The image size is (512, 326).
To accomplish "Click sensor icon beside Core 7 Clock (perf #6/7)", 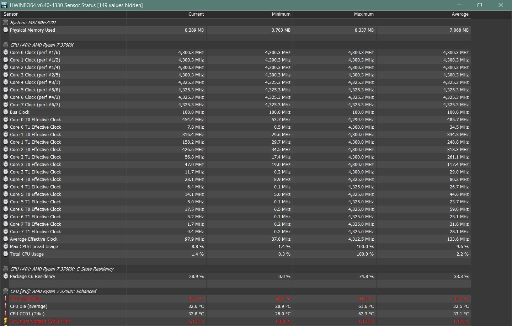I will (x=5, y=105).
